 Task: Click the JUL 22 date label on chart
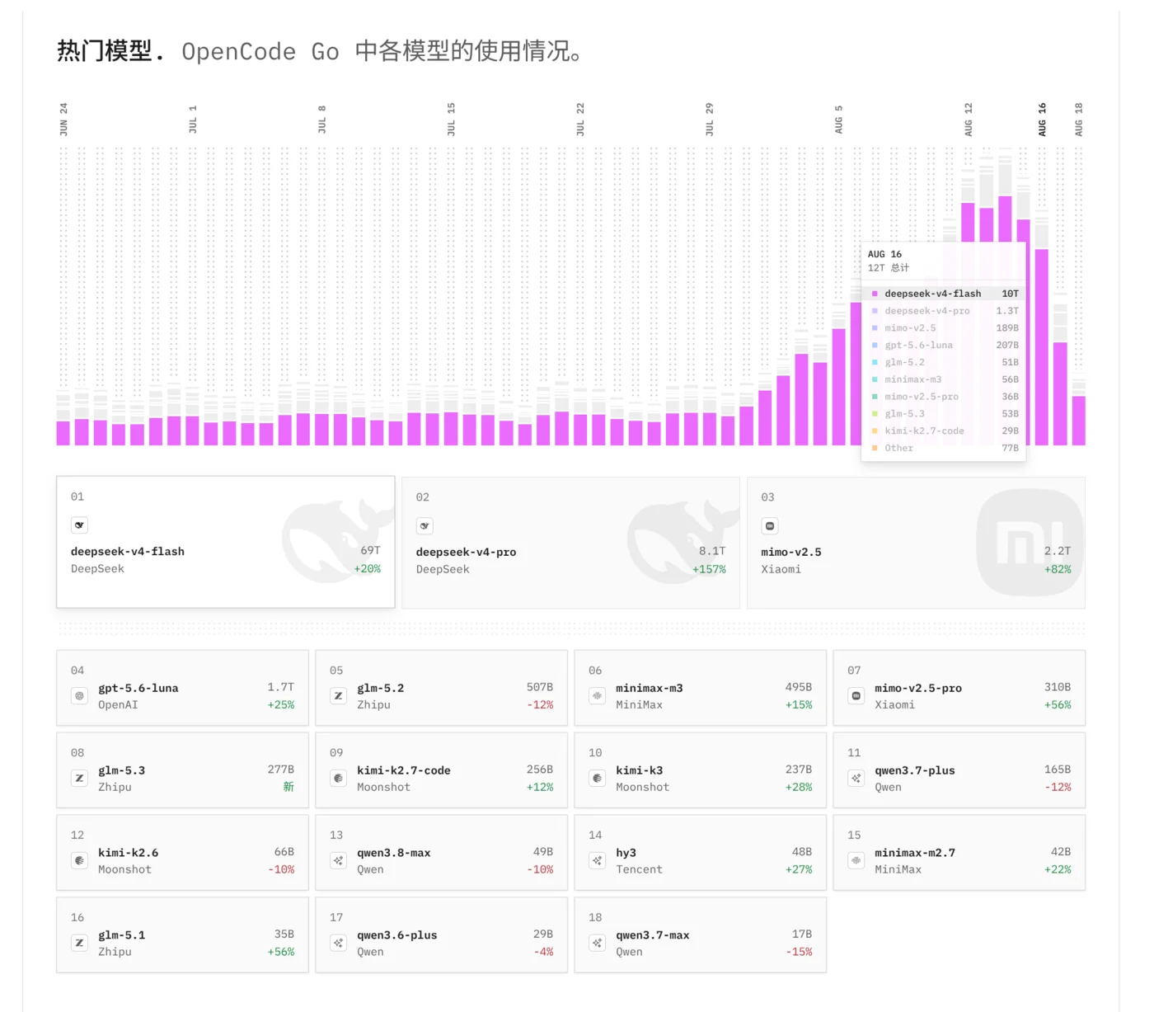pyautogui.click(x=579, y=120)
